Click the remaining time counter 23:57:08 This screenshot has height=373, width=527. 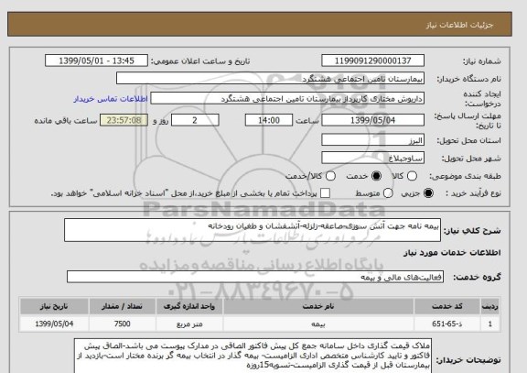pyautogui.click(x=124, y=120)
